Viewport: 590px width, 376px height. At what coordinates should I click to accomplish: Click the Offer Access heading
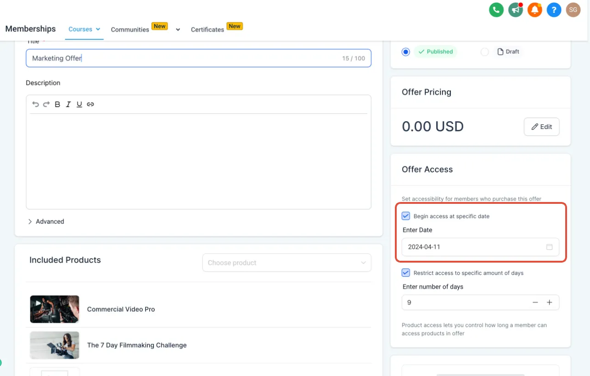[427, 169]
